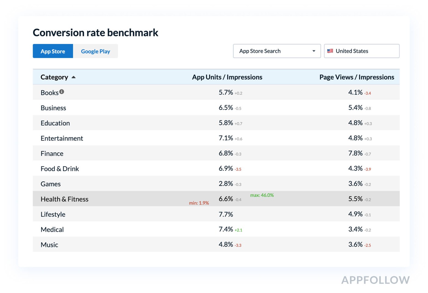Open the App Store Search dropdown arrow

point(314,51)
